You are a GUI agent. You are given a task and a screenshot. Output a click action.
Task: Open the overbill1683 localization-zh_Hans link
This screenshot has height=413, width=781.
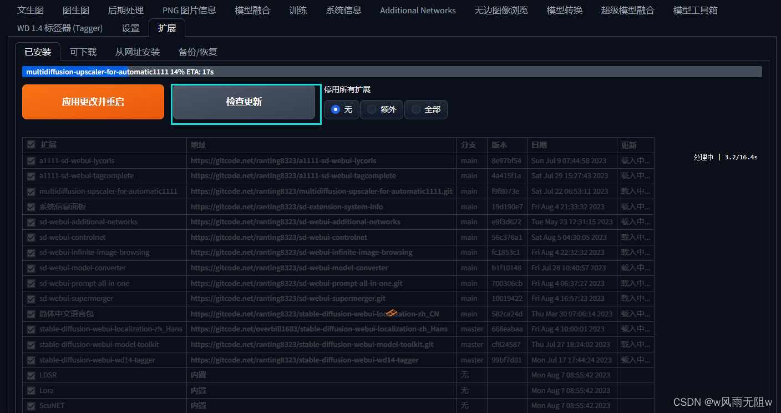click(319, 329)
